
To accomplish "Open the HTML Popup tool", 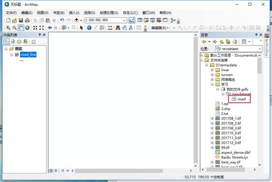I will coord(102,28).
